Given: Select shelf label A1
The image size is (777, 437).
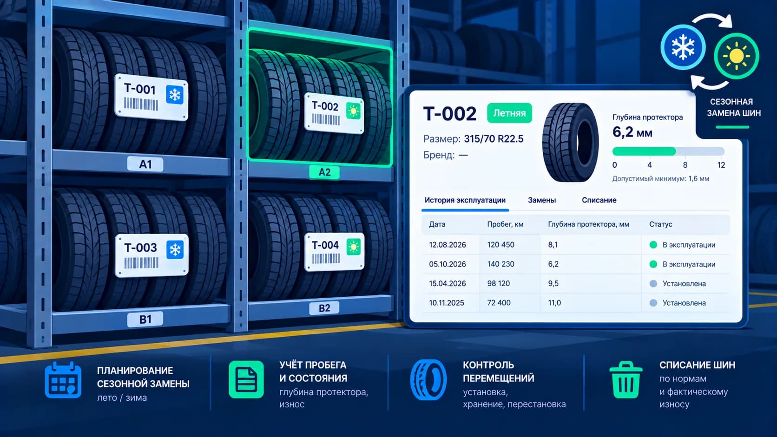Looking at the screenshot, I should (145, 164).
